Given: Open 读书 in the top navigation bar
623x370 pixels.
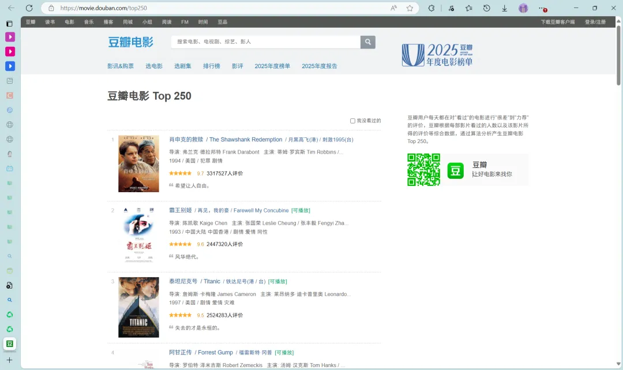Looking at the screenshot, I should click(50, 22).
